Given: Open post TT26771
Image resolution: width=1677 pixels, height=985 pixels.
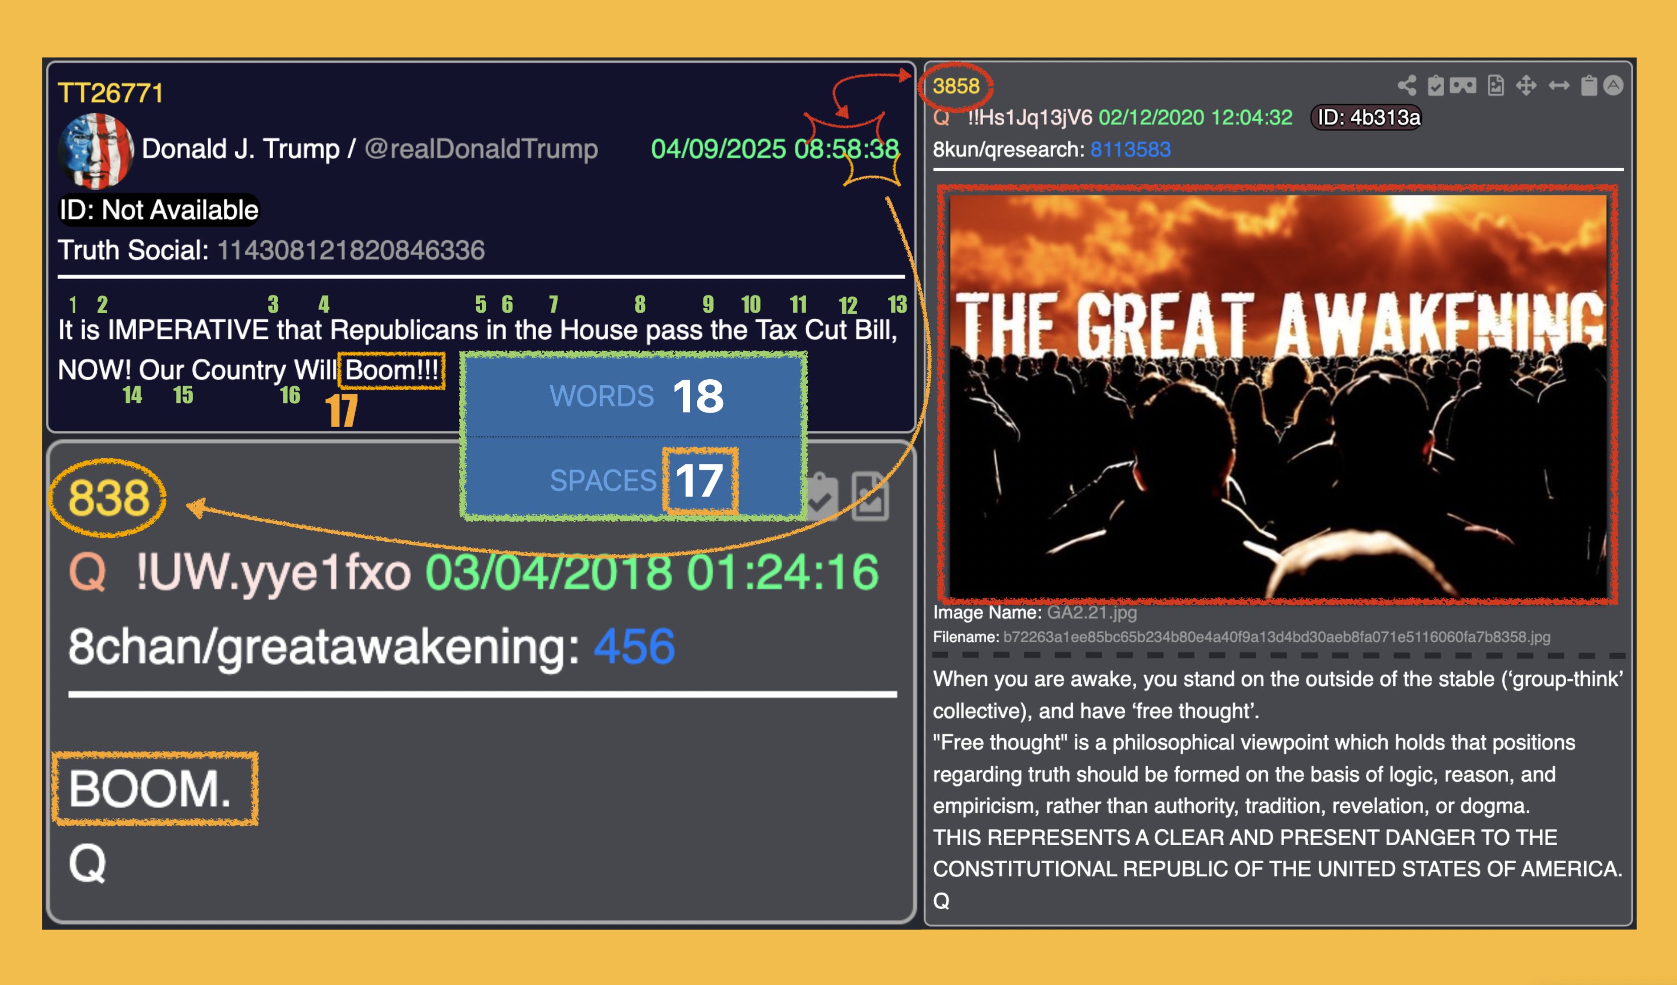Looking at the screenshot, I should coord(110,93).
